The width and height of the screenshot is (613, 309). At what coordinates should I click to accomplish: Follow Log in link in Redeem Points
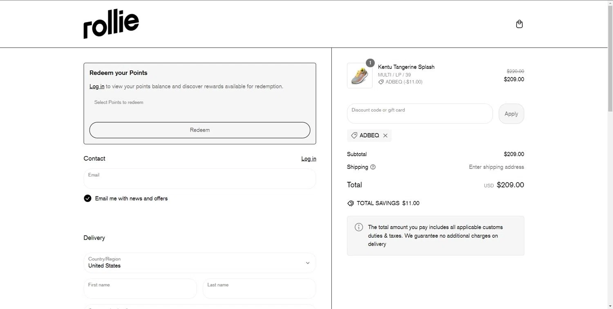[x=97, y=86]
